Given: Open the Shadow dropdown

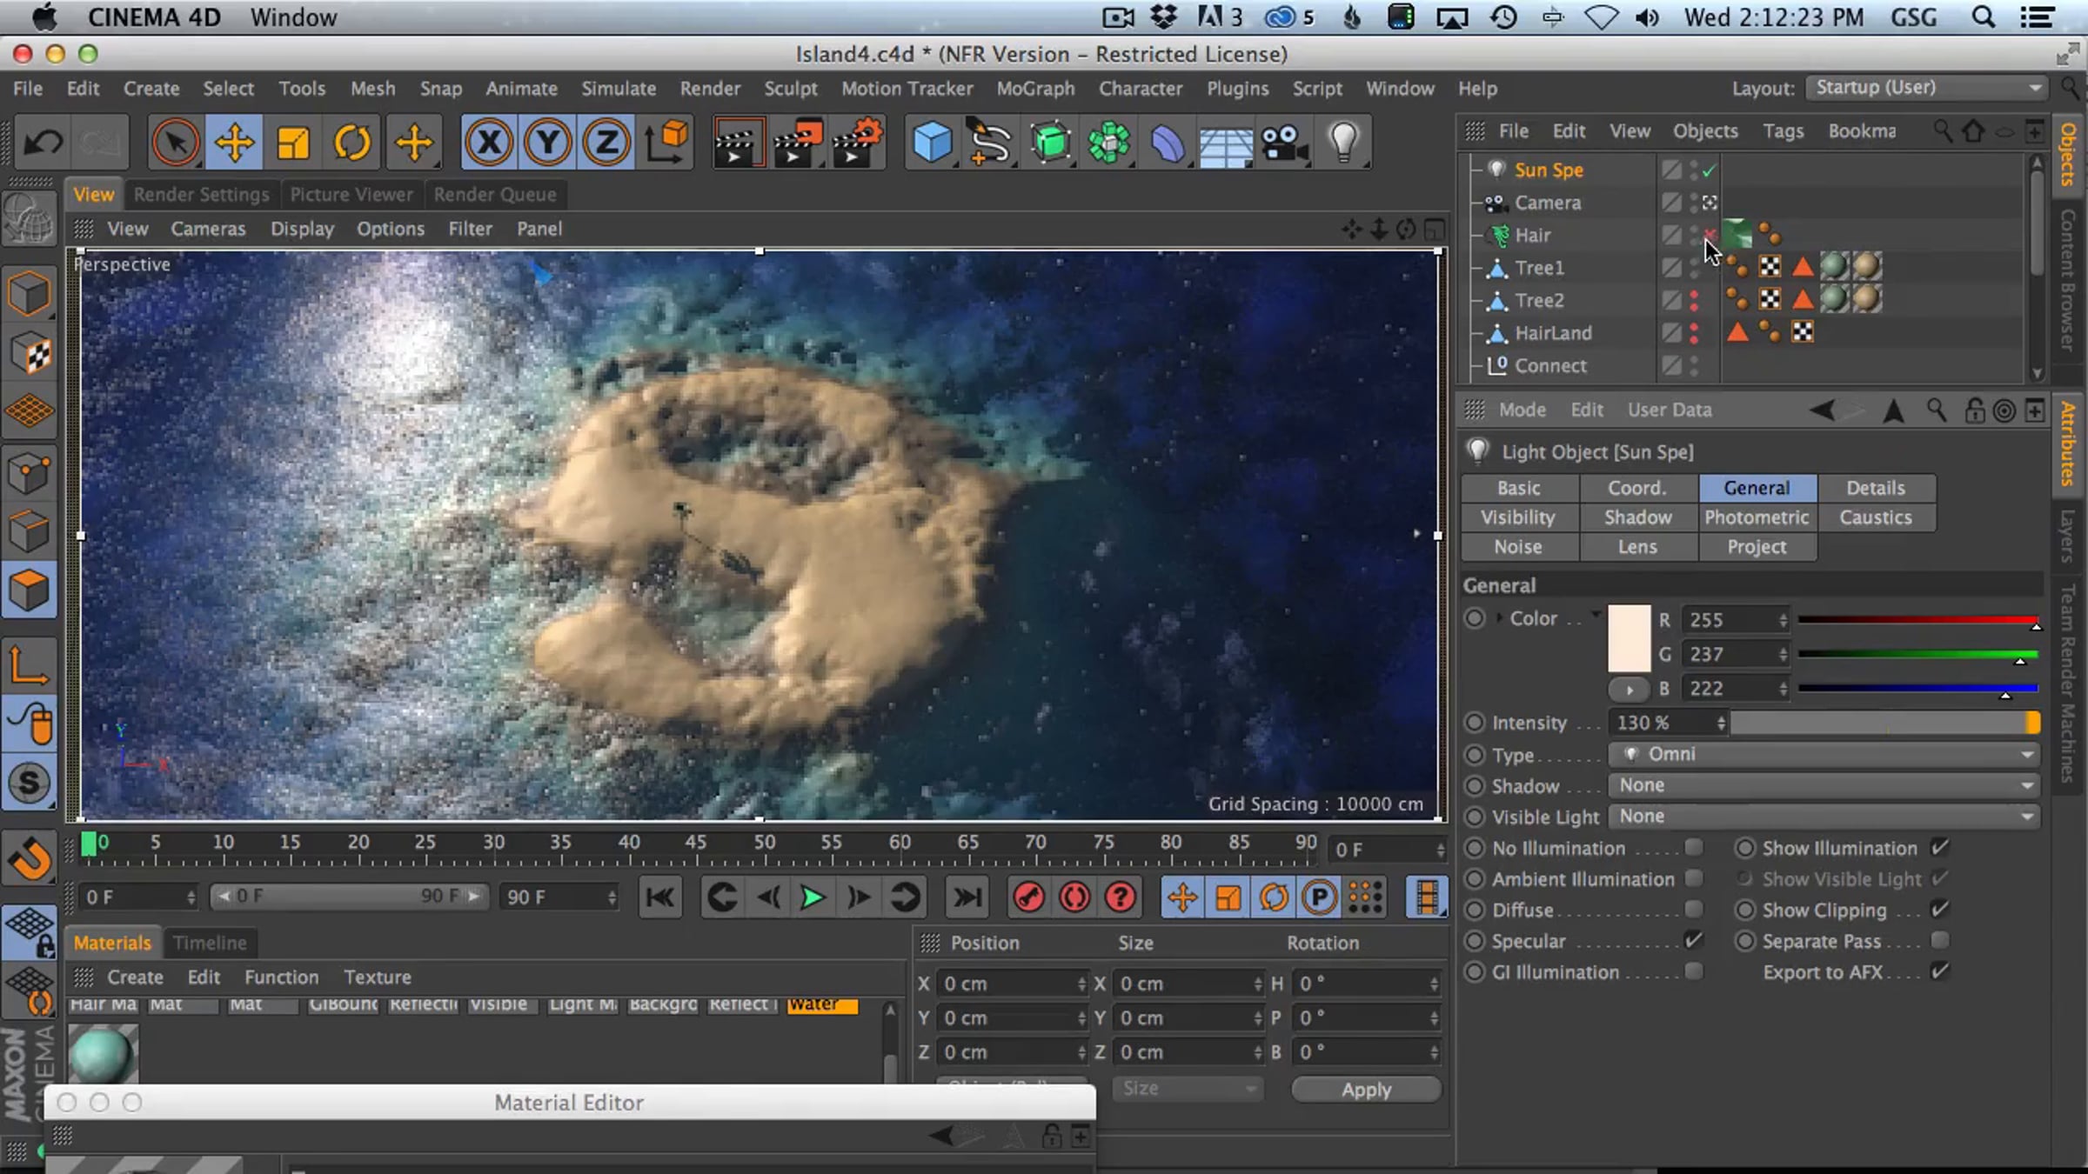Looking at the screenshot, I should 1824,785.
